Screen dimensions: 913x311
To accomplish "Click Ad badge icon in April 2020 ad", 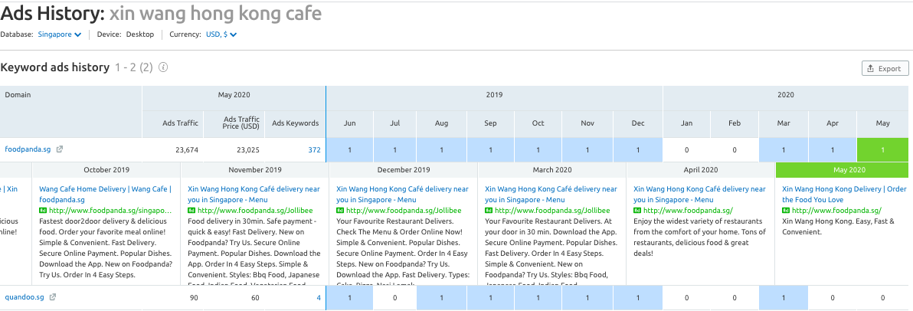I will tap(637, 210).
